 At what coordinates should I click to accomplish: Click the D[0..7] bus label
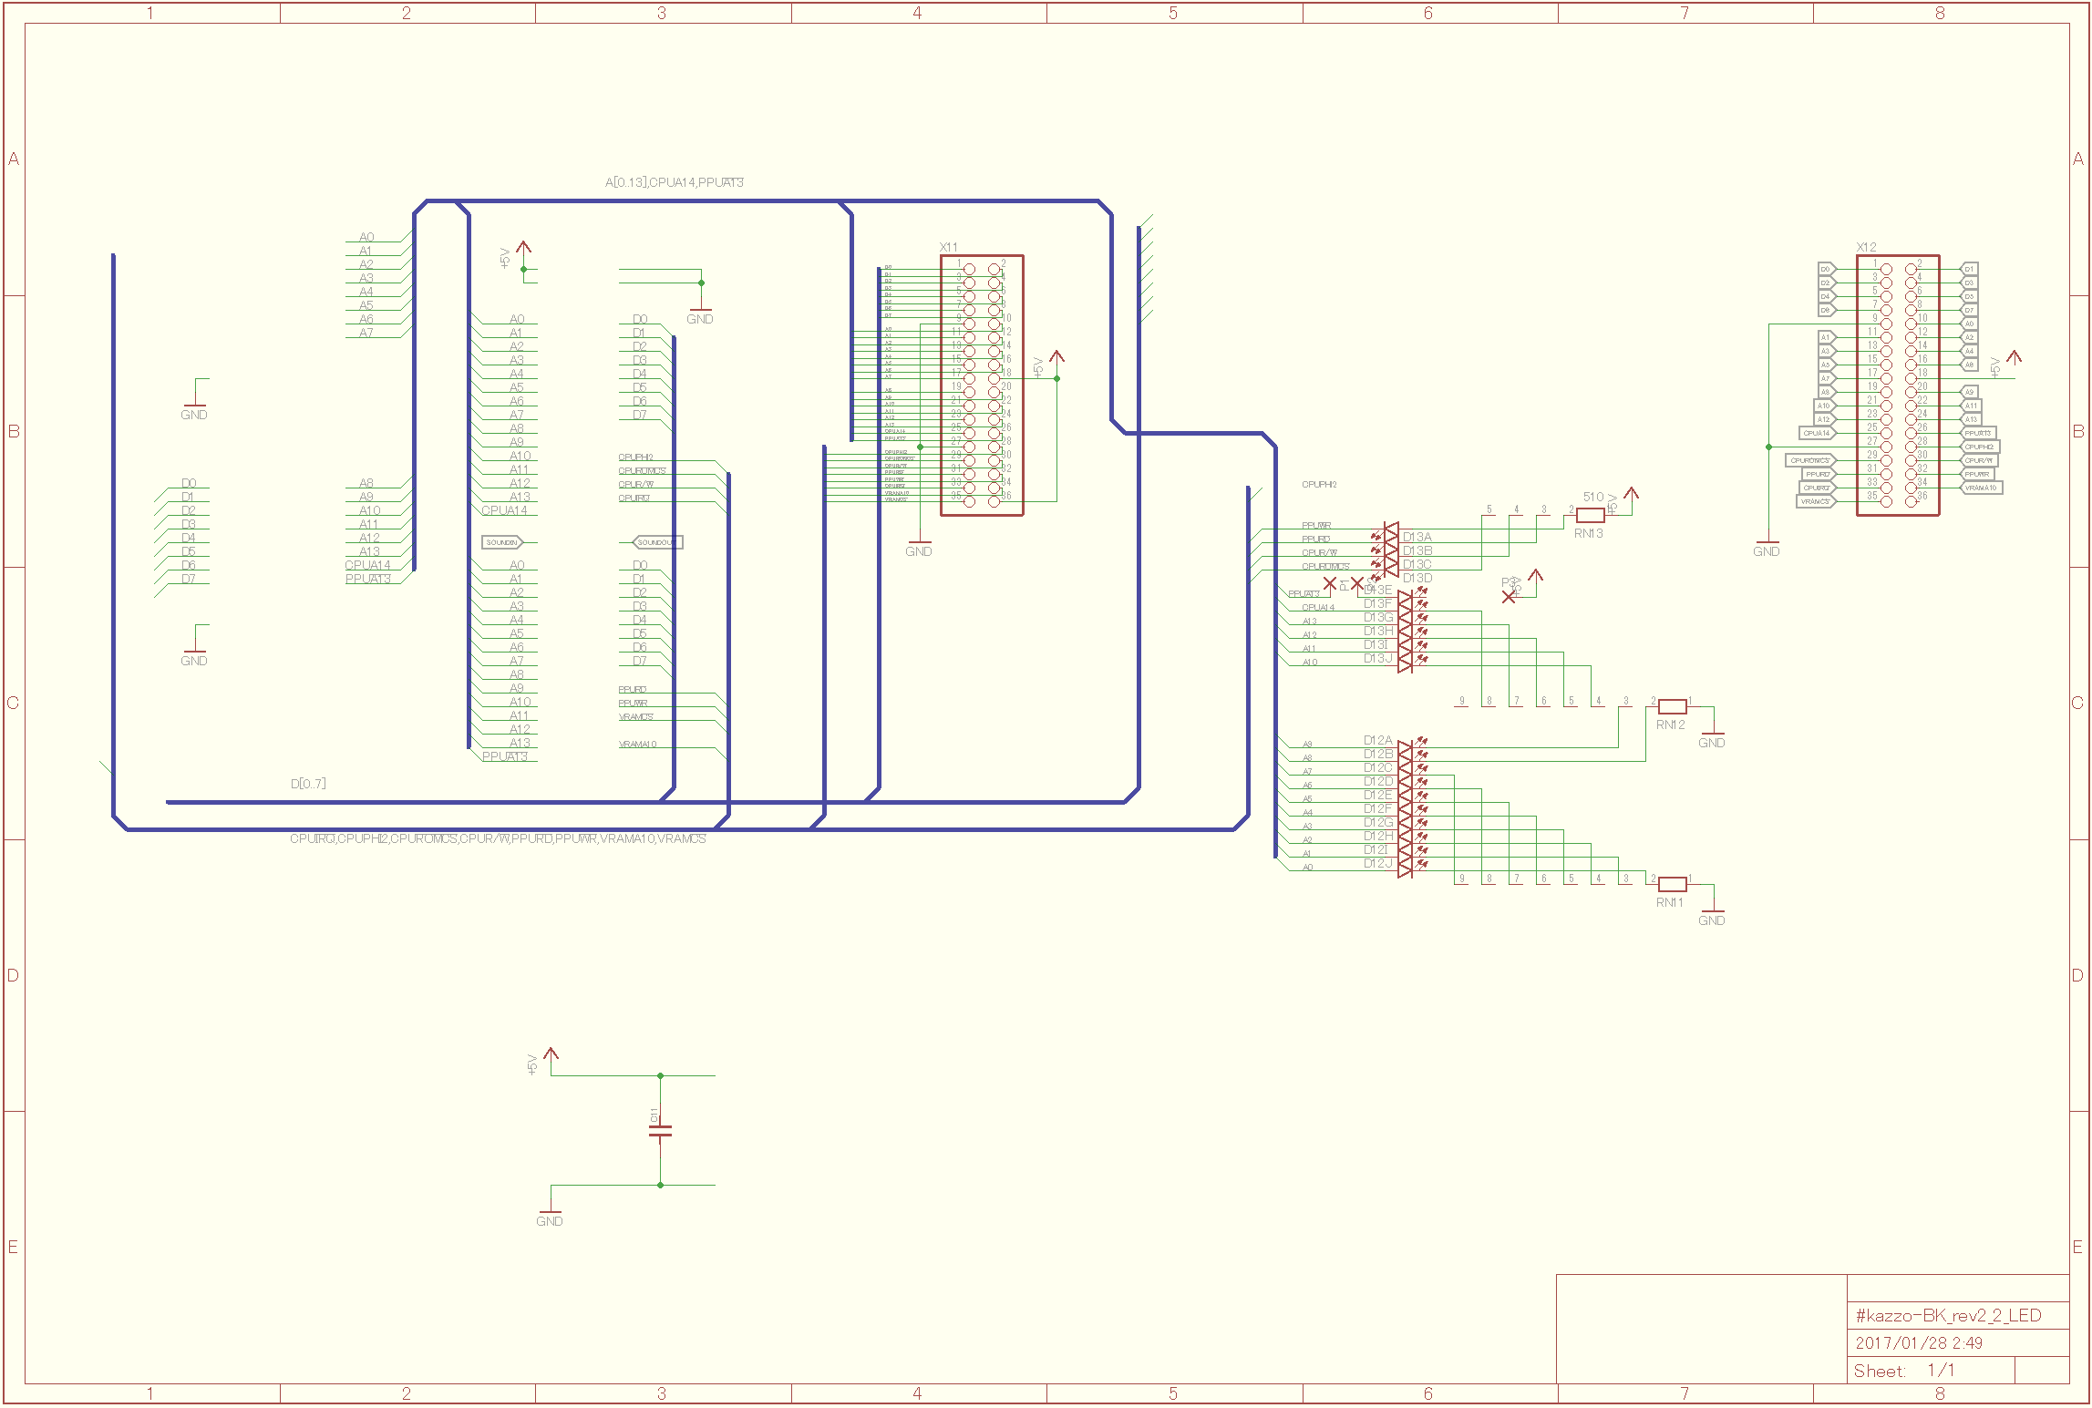coord(308,784)
